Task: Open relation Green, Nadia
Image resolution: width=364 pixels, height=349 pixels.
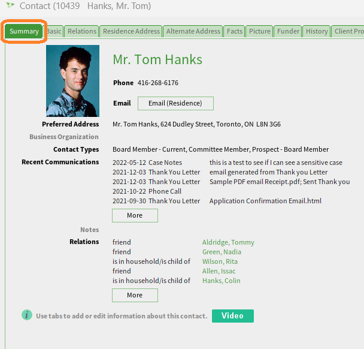Action: (222, 252)
